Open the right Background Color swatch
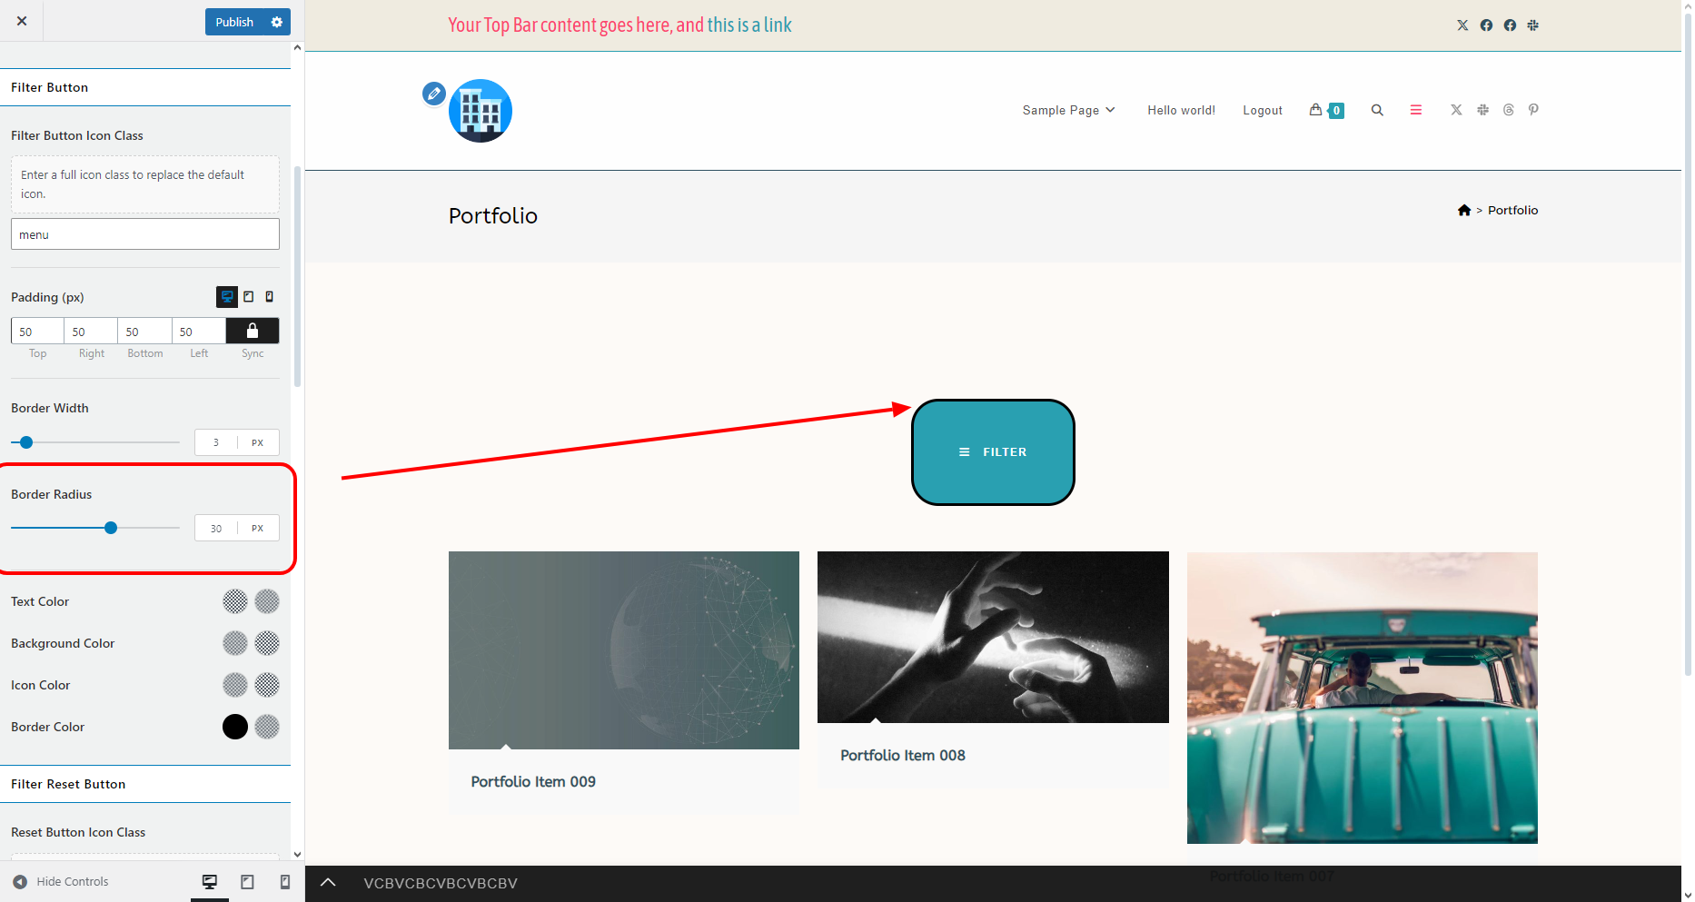This screenshot has height=902, width=1695. 267,643
